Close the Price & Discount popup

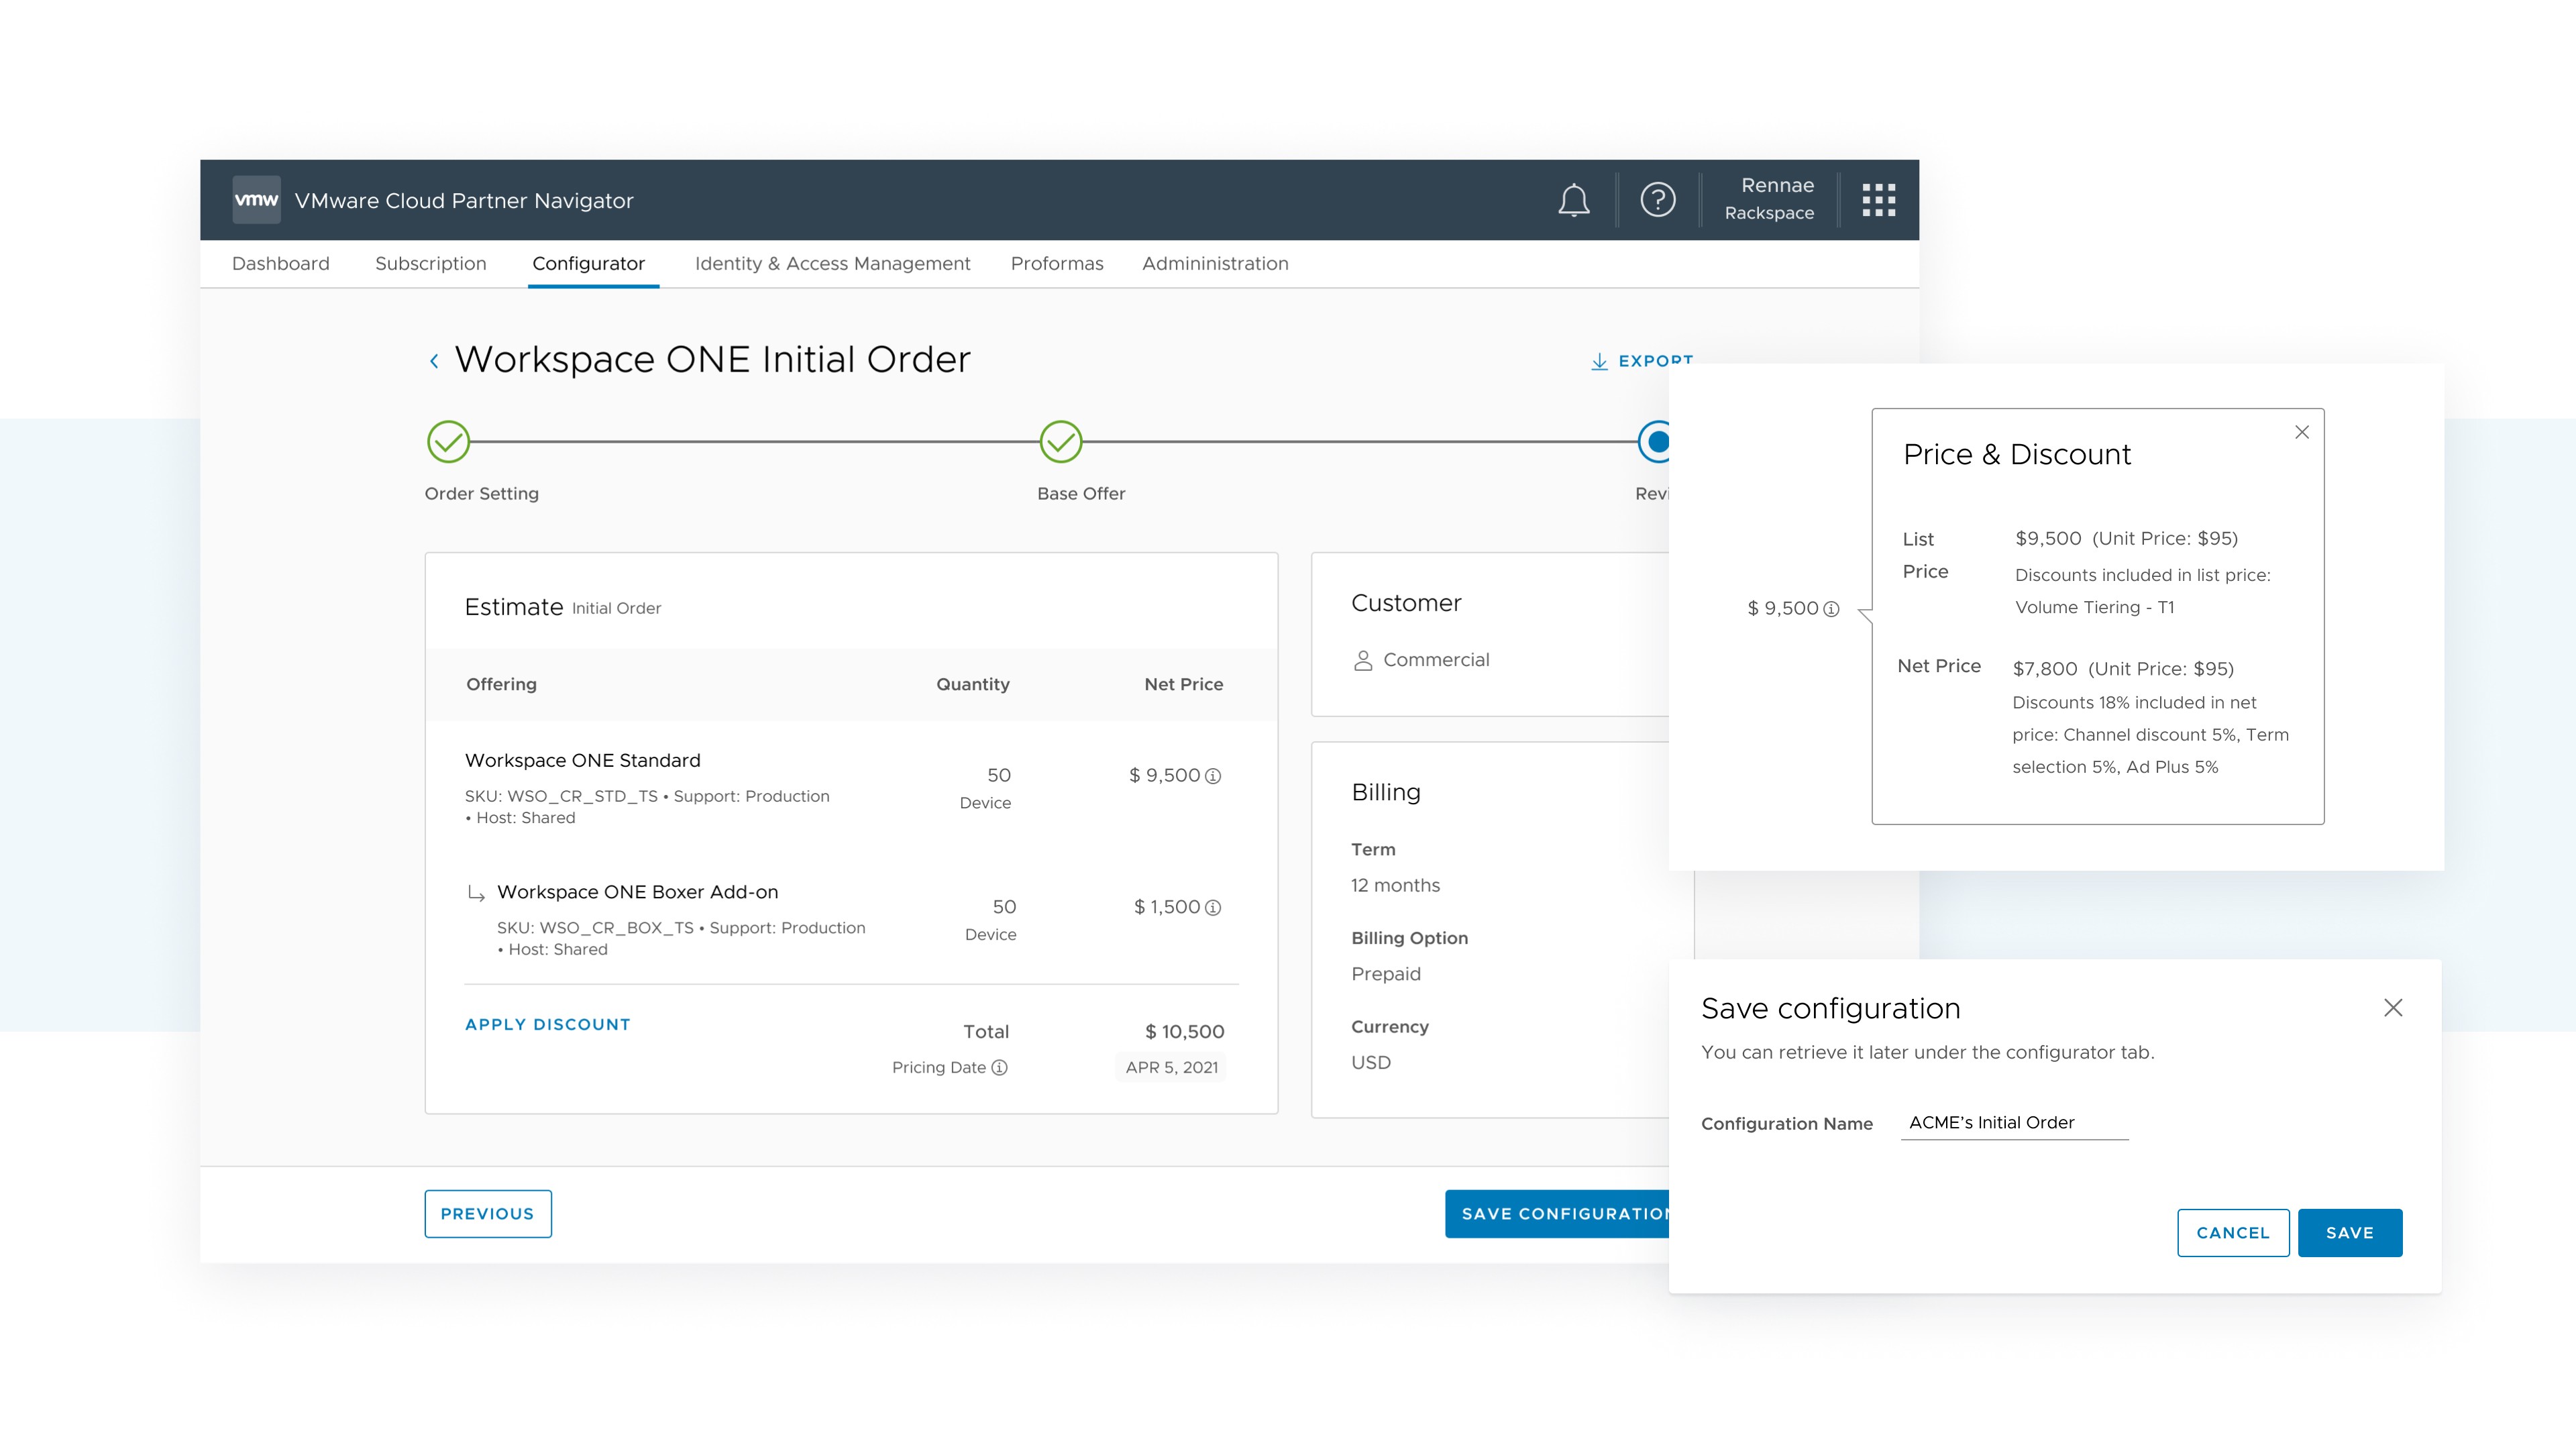(2301, 432)
